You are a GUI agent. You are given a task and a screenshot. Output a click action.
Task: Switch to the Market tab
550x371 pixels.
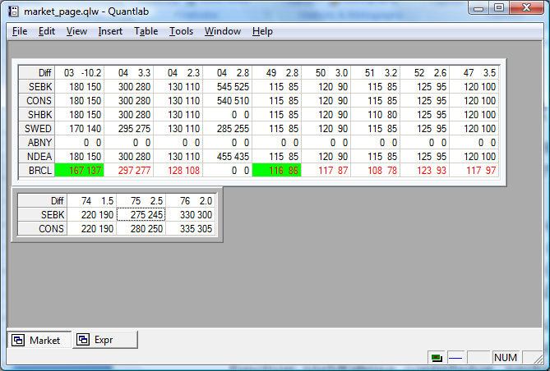click(39, 340)
